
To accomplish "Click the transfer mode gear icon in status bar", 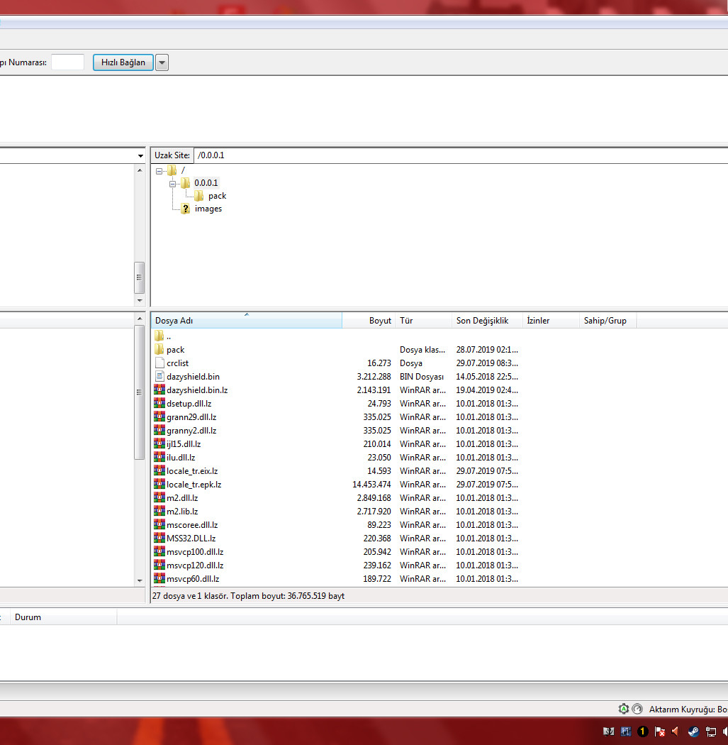I will click(x=624, y=709).
